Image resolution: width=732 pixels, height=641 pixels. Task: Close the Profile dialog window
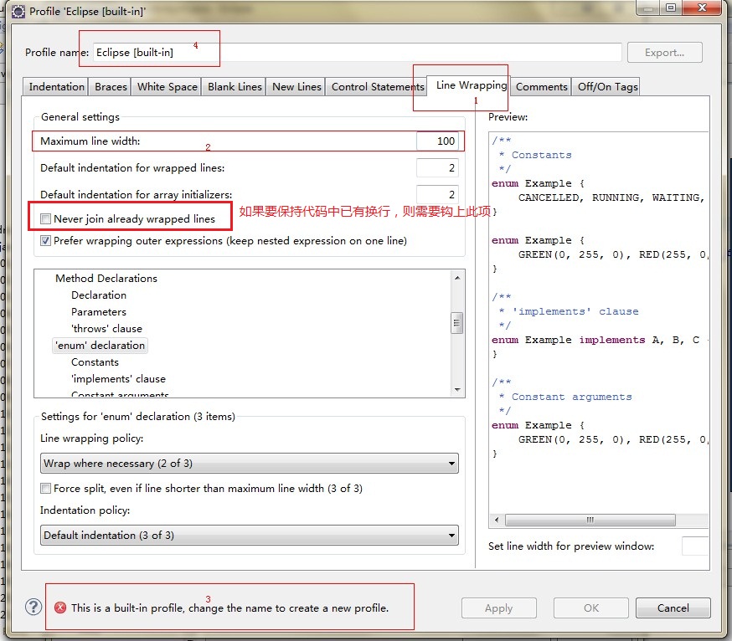coord(702,8)
